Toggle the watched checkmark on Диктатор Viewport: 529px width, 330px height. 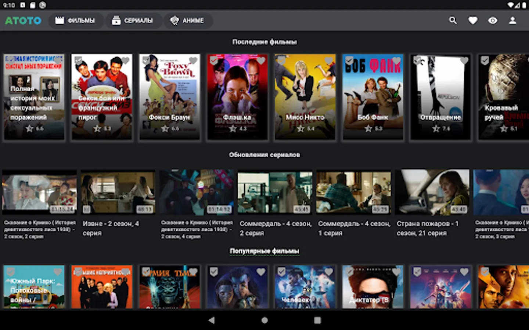349,272
